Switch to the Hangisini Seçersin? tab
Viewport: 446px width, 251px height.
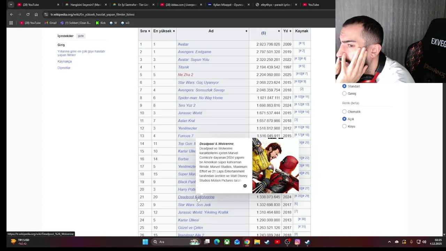[86, 5]
